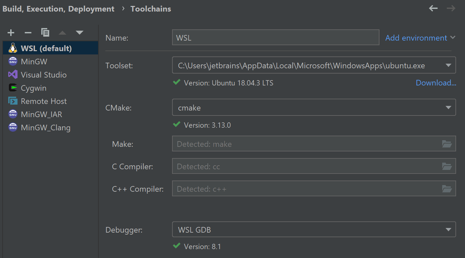Open the Toolset path dropdown
The width and height of the screenshot is (465, 258).
tap(314, 65)
